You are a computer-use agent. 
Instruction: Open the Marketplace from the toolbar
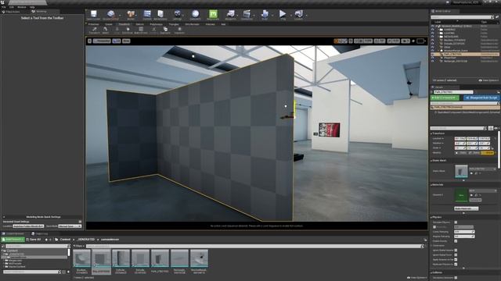(x=160, y=15)
